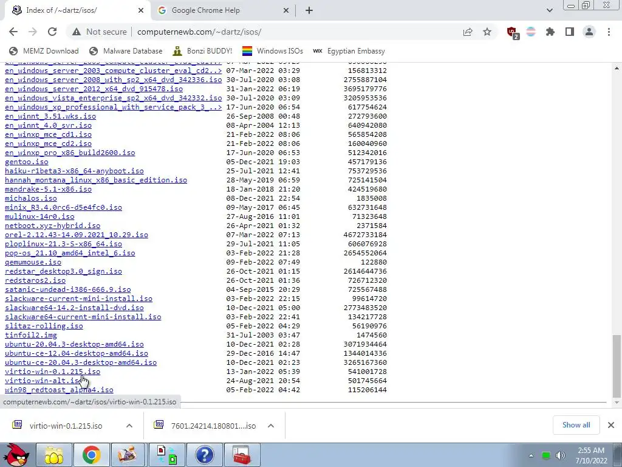Close the downloads shelf
Image resolution: width=622 pixels, height=467 pixels.
tap(611, 425)
